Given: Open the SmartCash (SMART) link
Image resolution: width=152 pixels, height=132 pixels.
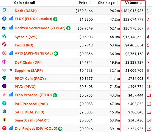Looking at the screenshot, I should [x=32, y=120].
